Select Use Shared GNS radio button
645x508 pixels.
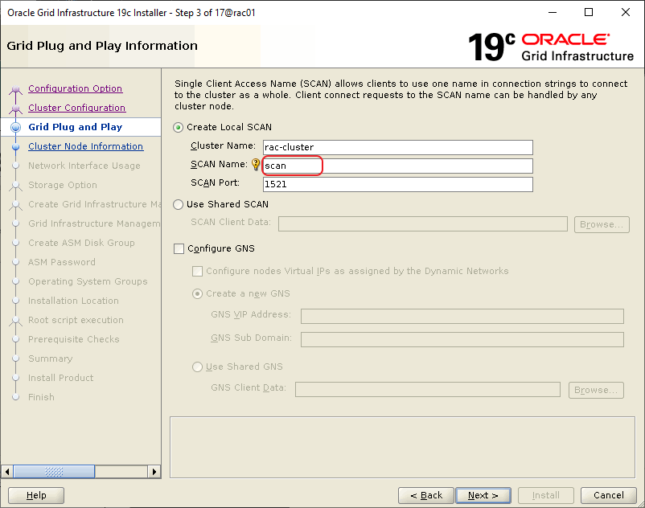198,367
